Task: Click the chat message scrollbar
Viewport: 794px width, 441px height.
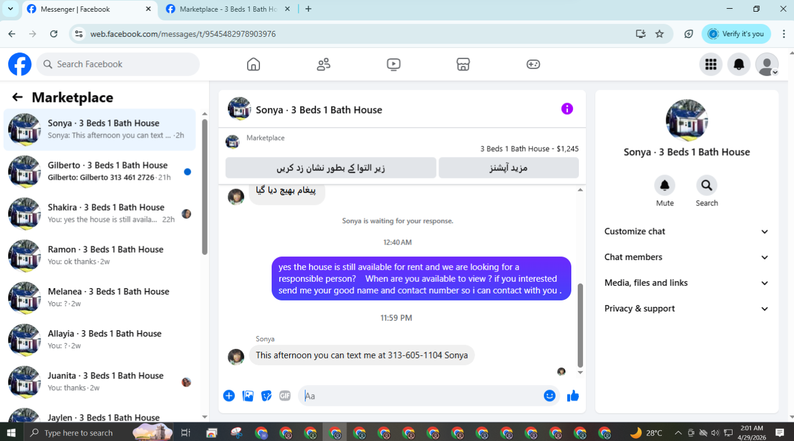Action: [580, 325]
